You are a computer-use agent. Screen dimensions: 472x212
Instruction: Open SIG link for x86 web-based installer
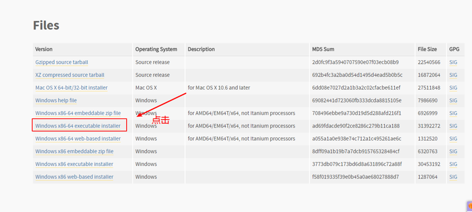pyautogui.click(x=453, y=177)
